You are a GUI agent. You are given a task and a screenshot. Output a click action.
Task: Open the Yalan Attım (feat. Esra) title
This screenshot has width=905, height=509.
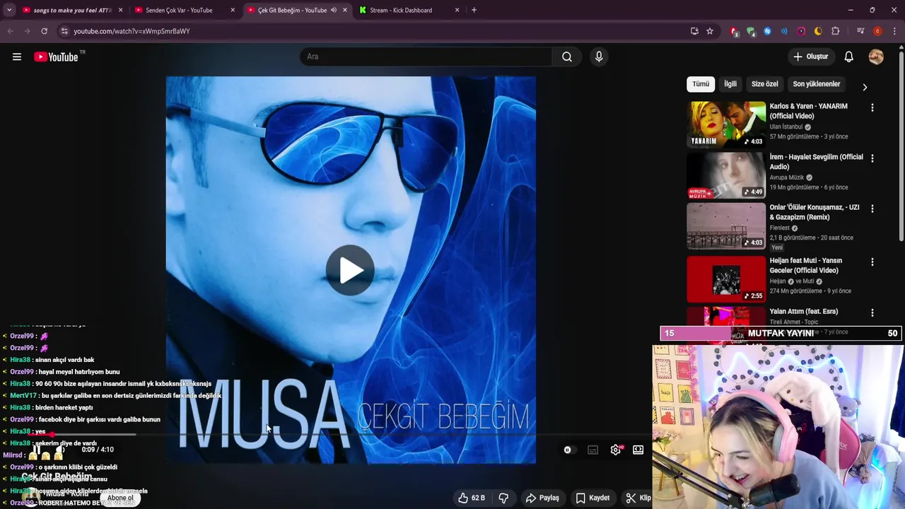pyautogui.click(x=803, y=311)
